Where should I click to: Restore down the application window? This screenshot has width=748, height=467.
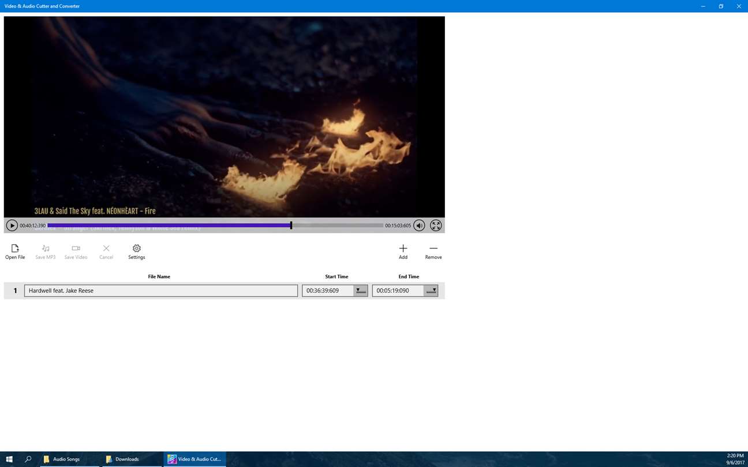(721, 6)
